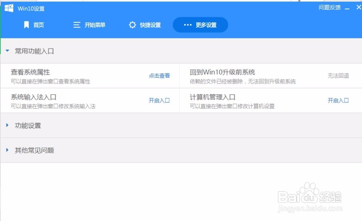Image resolution: width=362 pixels, height=221 pixels.
Task: Click the 查看系统属性 title
Action: click(30, 72)
